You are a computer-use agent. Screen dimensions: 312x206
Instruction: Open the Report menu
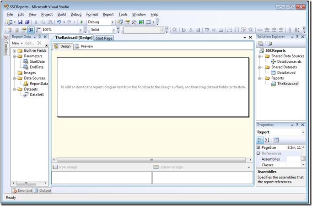point(108,14)
